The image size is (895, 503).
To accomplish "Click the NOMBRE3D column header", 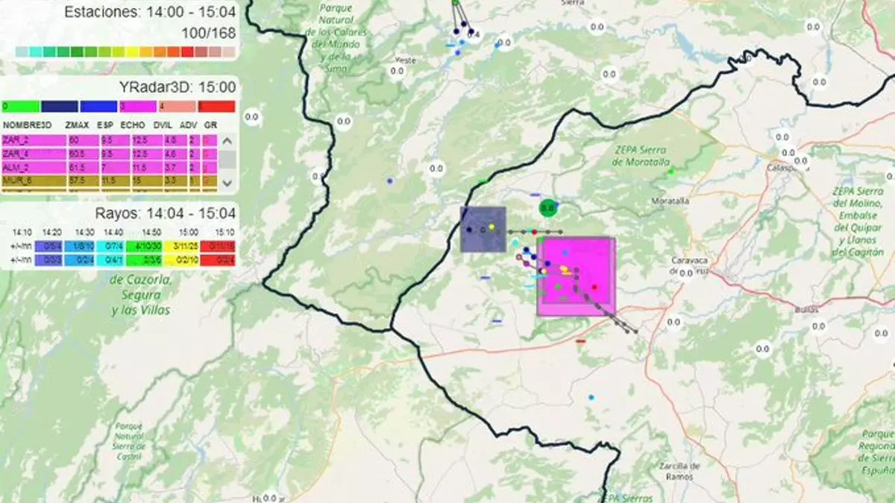I will pyautogui.click(x=27, y=125).
